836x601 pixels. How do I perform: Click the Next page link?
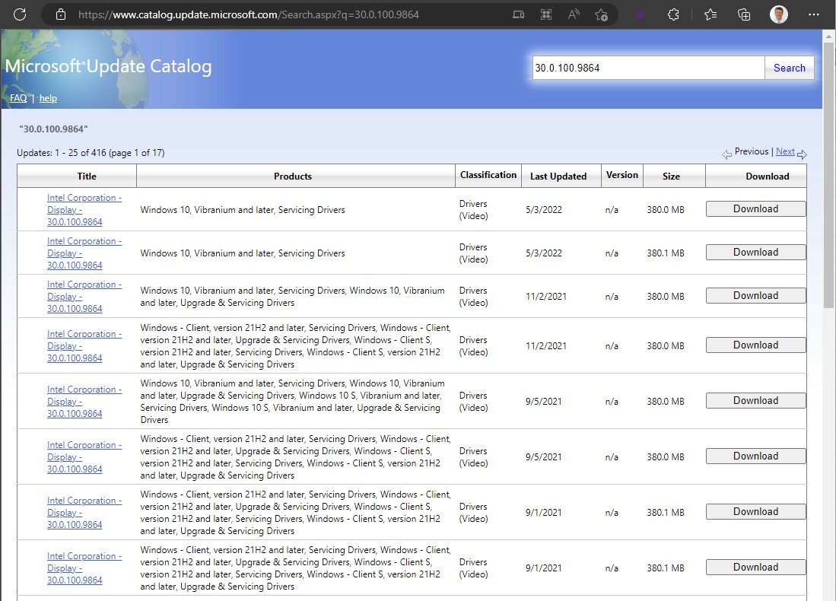[785, 151]
